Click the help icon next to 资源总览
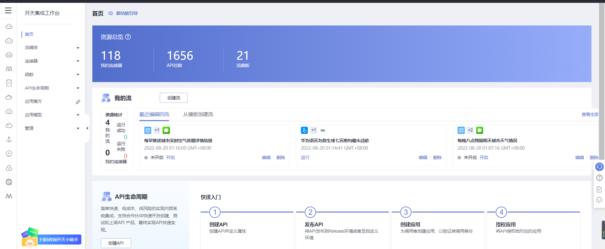Screen dimensions: 605x249 click(x=128, y=37)
